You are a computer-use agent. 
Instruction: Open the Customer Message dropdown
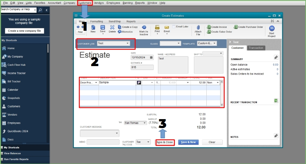(117, 133)
